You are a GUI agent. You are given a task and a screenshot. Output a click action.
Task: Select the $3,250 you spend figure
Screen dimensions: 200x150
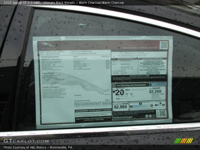(x=155, y=91)
